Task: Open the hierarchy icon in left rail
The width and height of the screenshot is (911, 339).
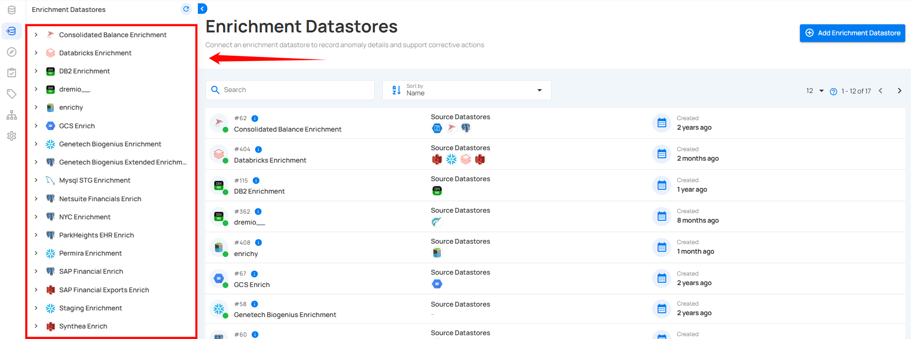Action: (x=11, y=115)
